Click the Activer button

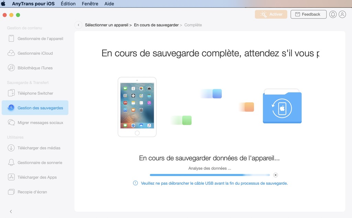coord(271,14)
